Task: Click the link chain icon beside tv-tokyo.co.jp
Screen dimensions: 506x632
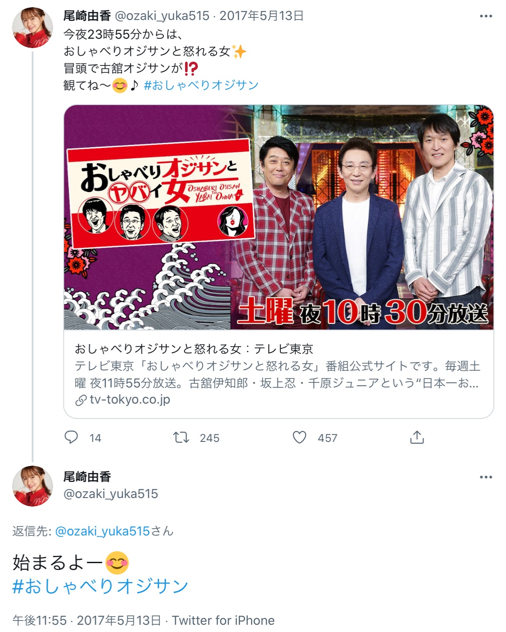Action: tap(81, 400)
